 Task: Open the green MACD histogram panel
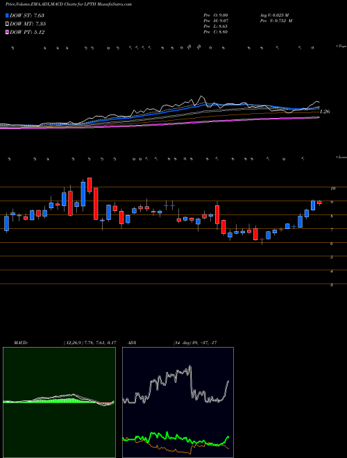pyautogui.click(x=59, y=402)
